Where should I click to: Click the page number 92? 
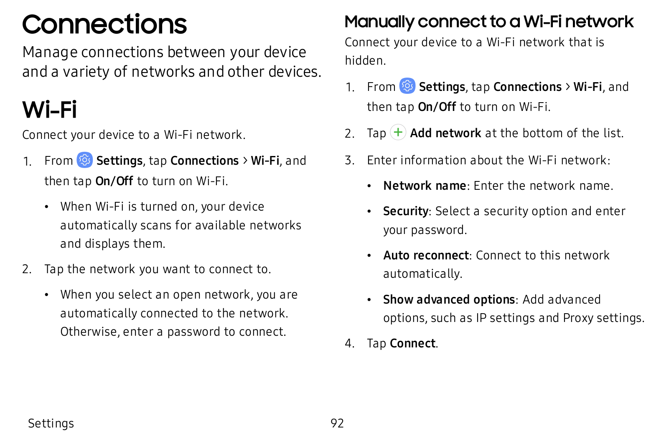coord(337,423)
